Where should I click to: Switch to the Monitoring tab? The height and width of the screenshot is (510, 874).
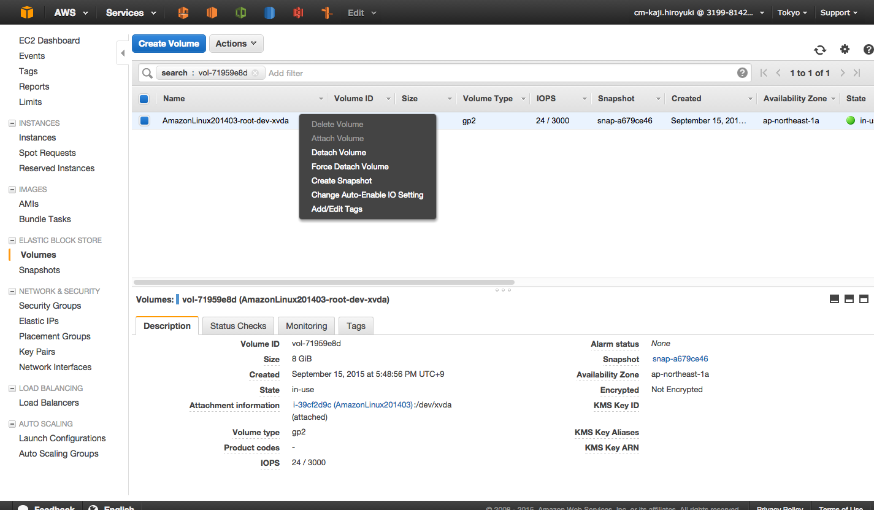[x=306, y=325]
